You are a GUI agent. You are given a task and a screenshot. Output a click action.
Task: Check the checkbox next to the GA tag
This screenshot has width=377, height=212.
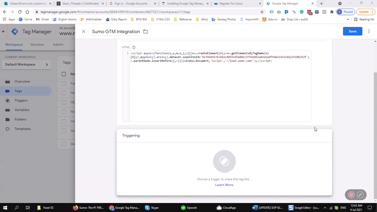pos(64,121)
